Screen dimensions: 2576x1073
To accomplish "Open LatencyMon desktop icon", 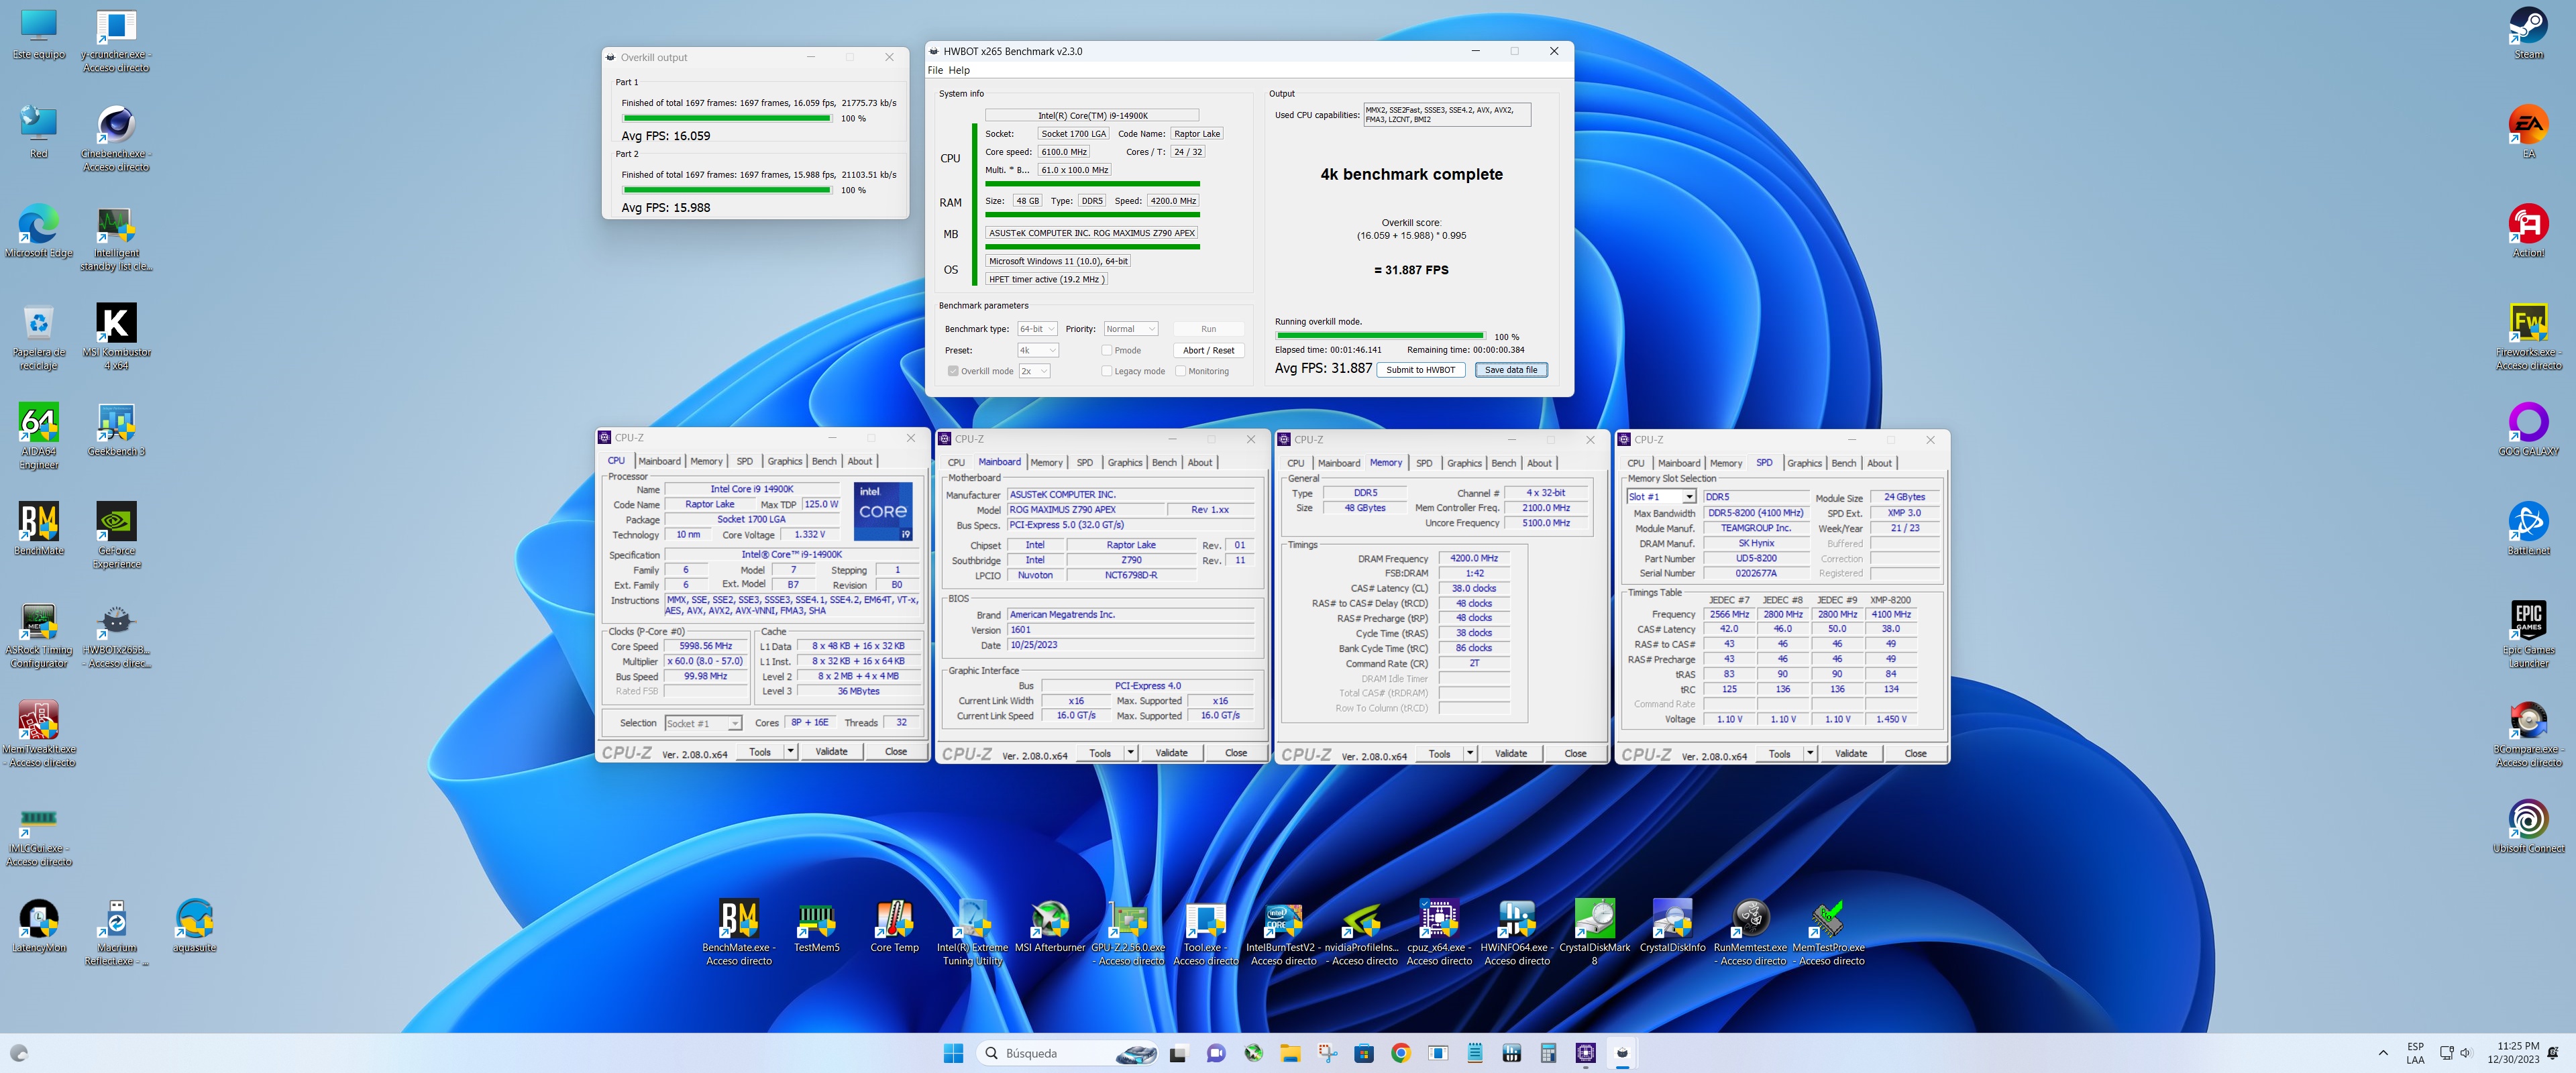I will pos(38,926).
